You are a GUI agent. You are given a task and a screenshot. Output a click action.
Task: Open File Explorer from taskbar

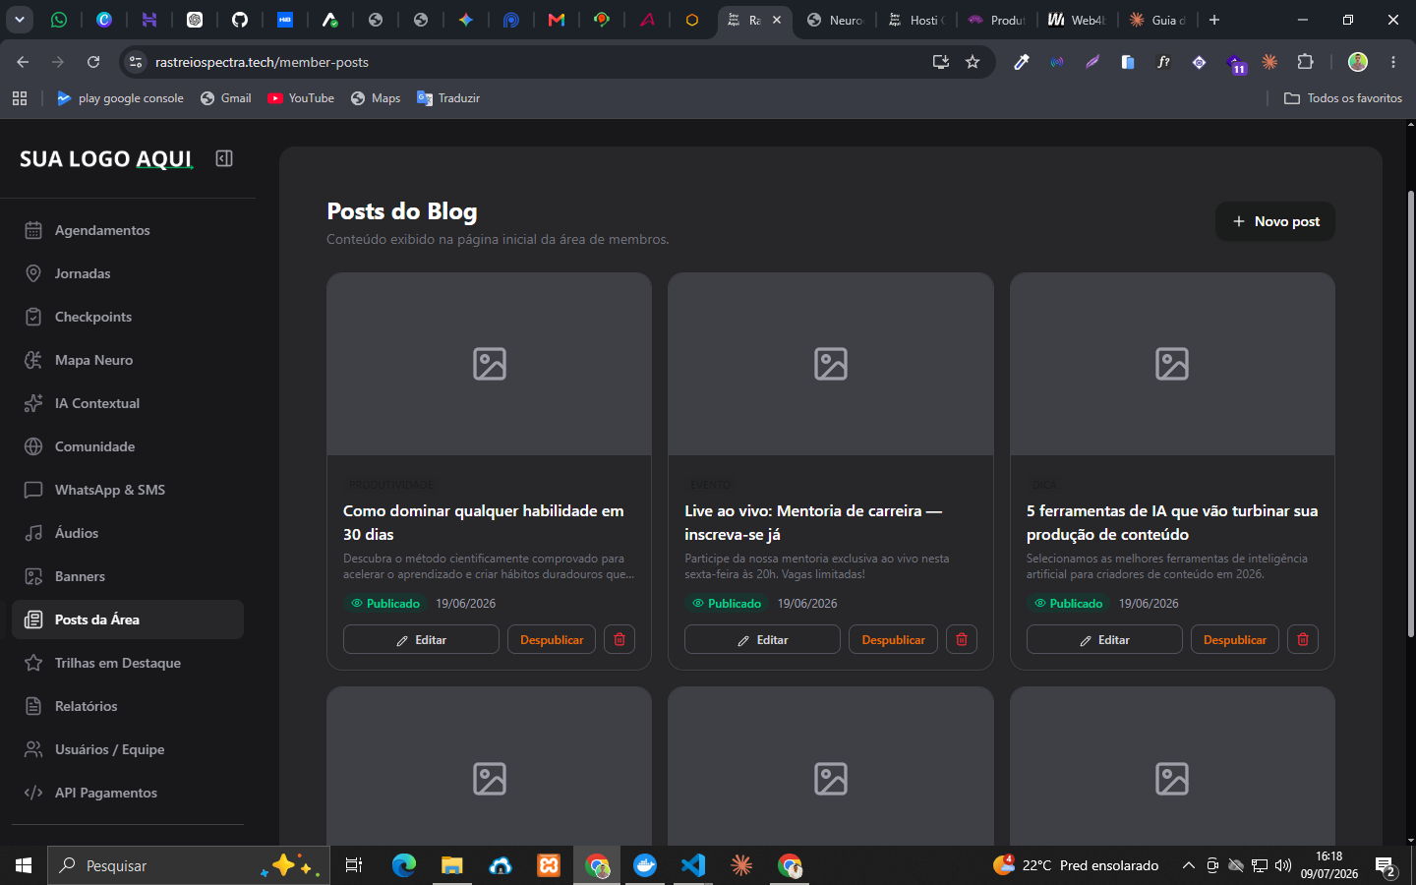point(451,865)
